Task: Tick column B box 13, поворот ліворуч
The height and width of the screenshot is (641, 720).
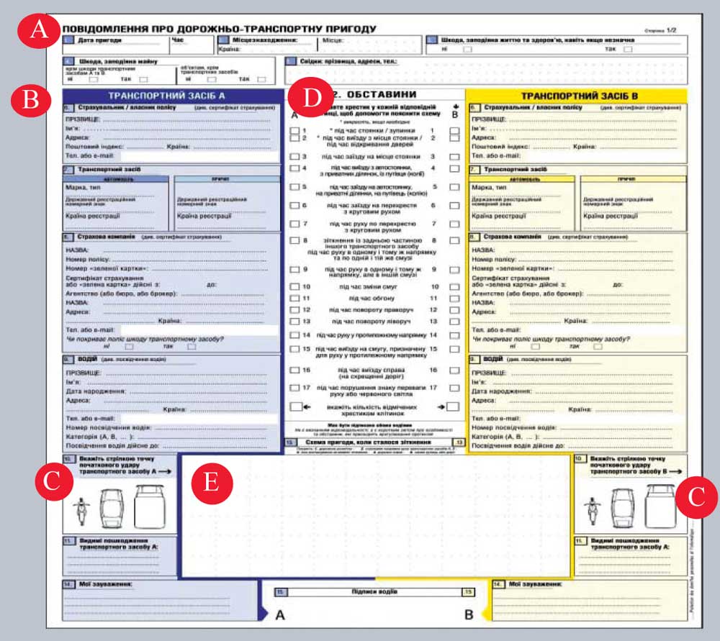Action: point(454,322)
